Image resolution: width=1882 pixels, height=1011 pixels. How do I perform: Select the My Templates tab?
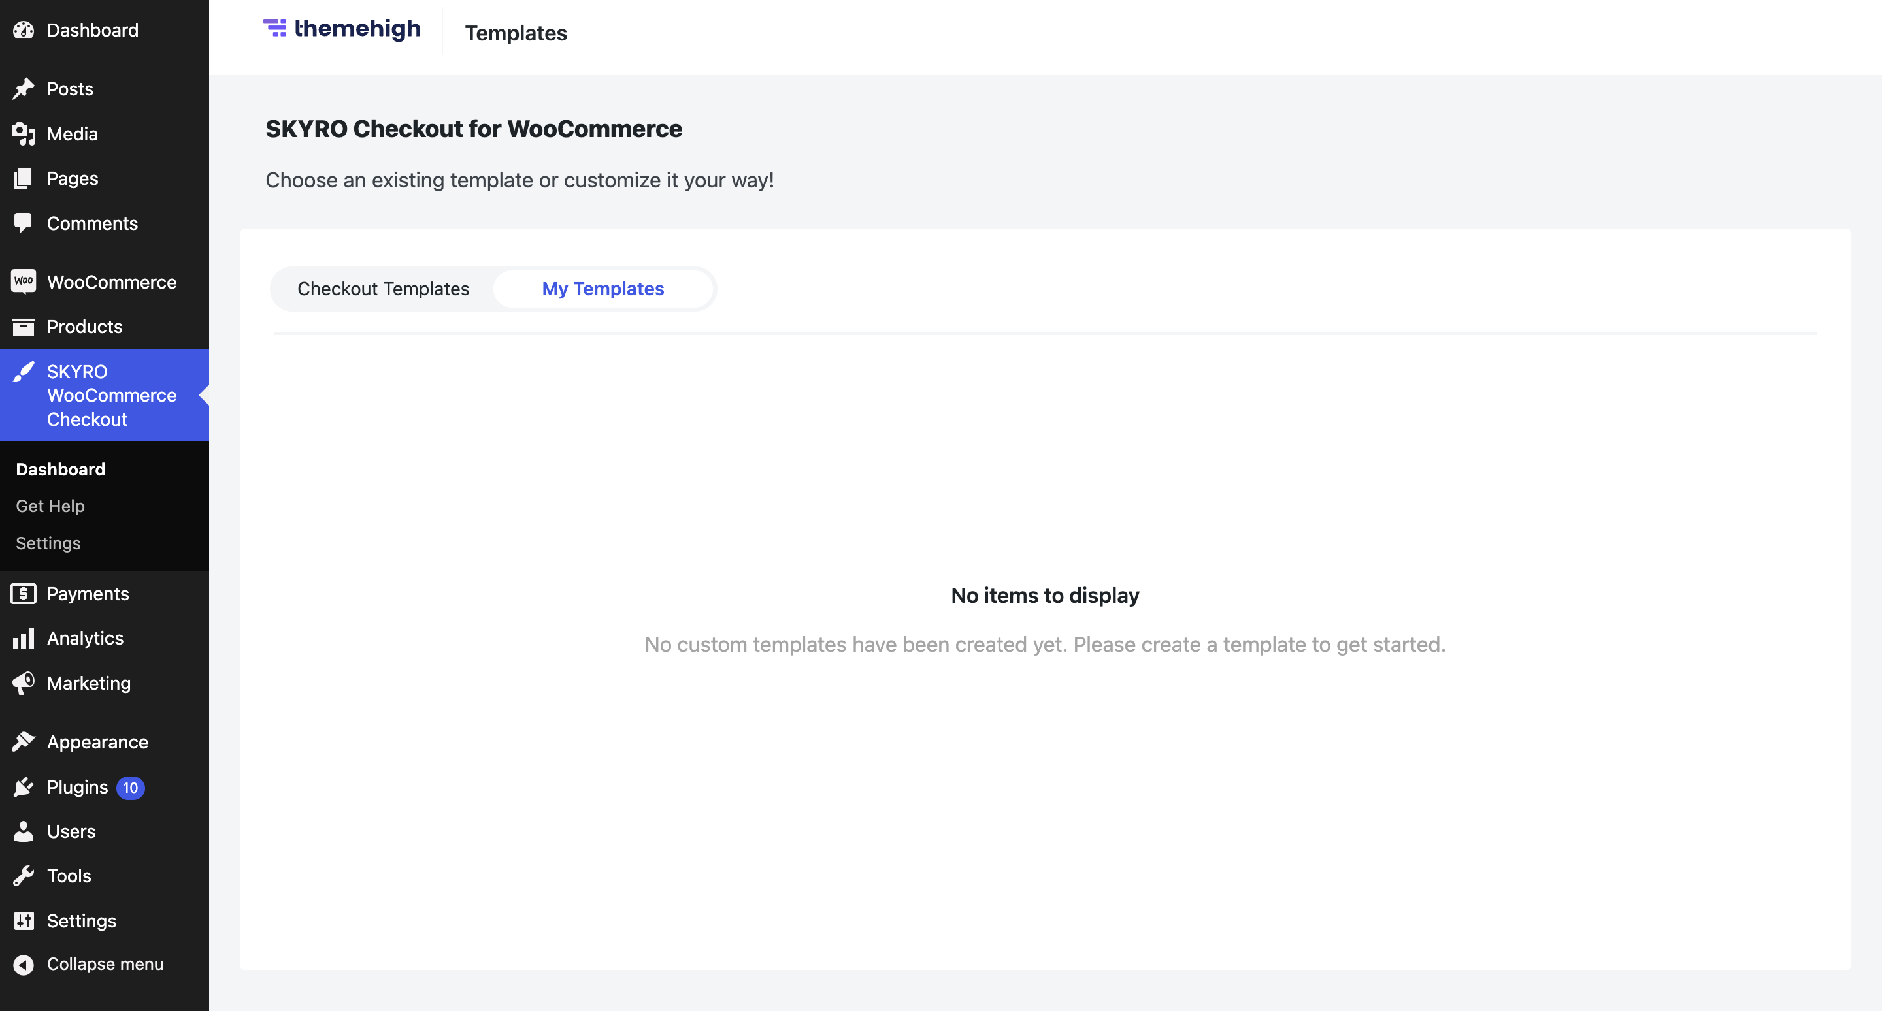pos(603,289)
